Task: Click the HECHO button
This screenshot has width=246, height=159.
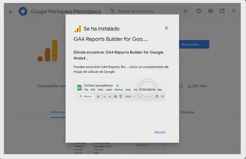Action: [x=160, y=132]
